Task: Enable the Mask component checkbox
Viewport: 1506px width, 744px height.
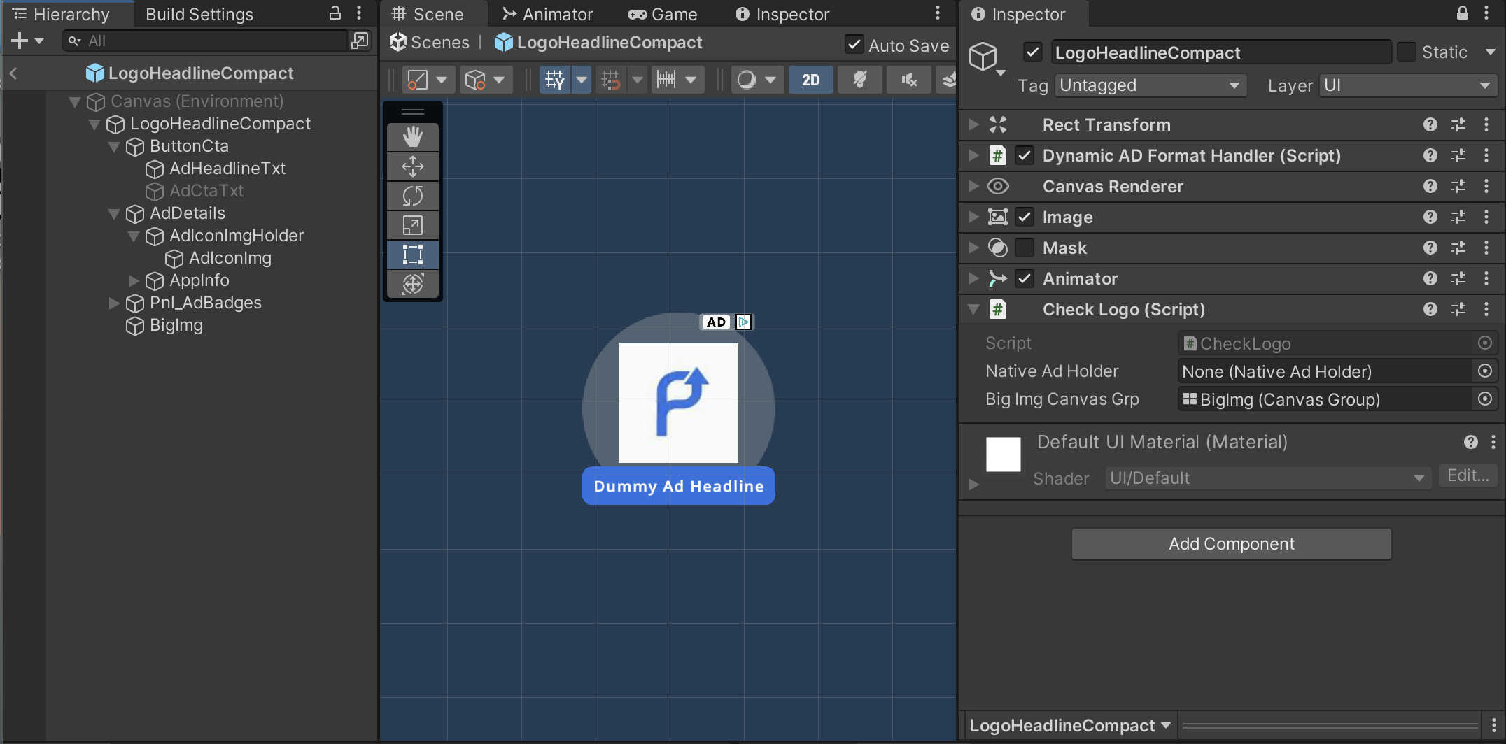Action: (1025, 248)
